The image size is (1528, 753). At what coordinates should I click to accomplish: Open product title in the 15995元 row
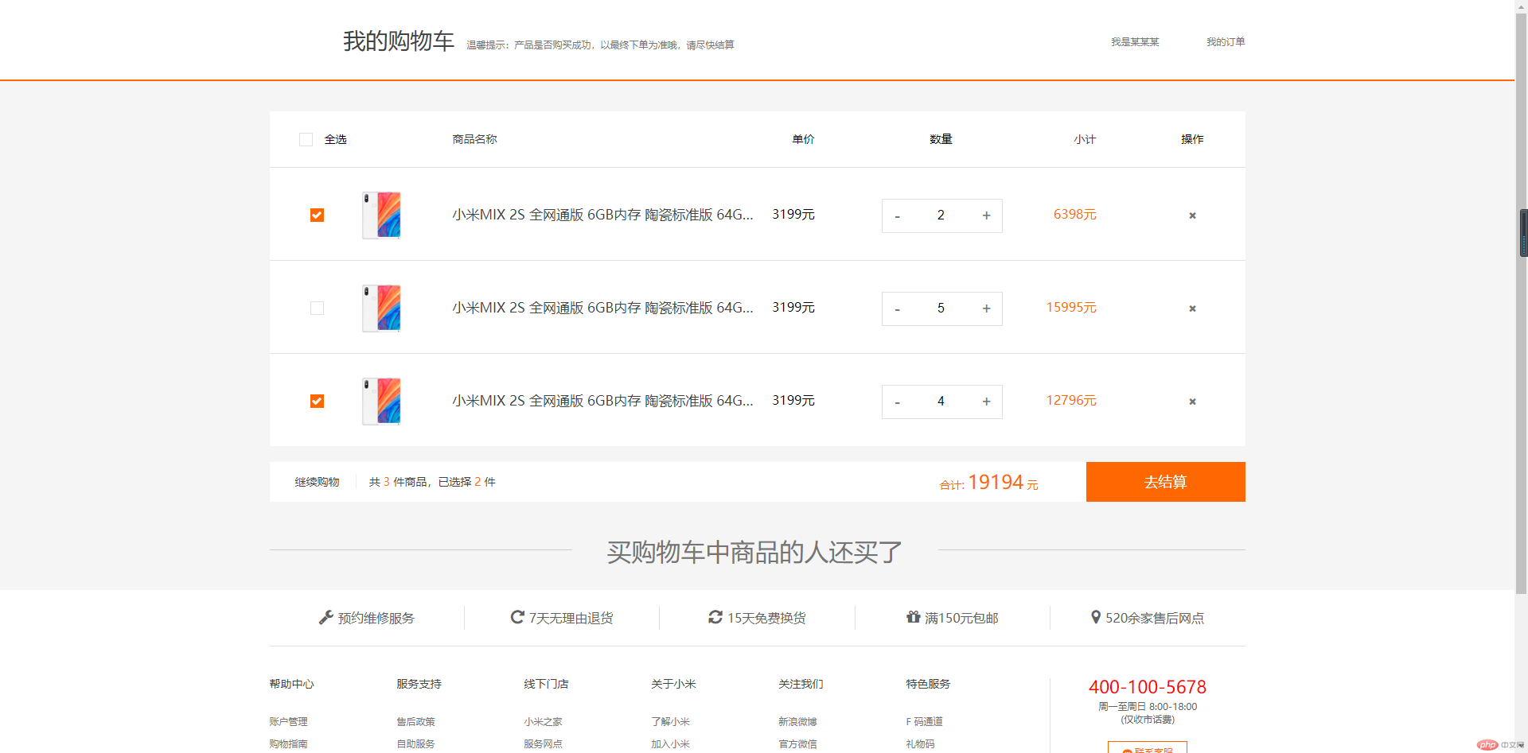pos(602,308)
